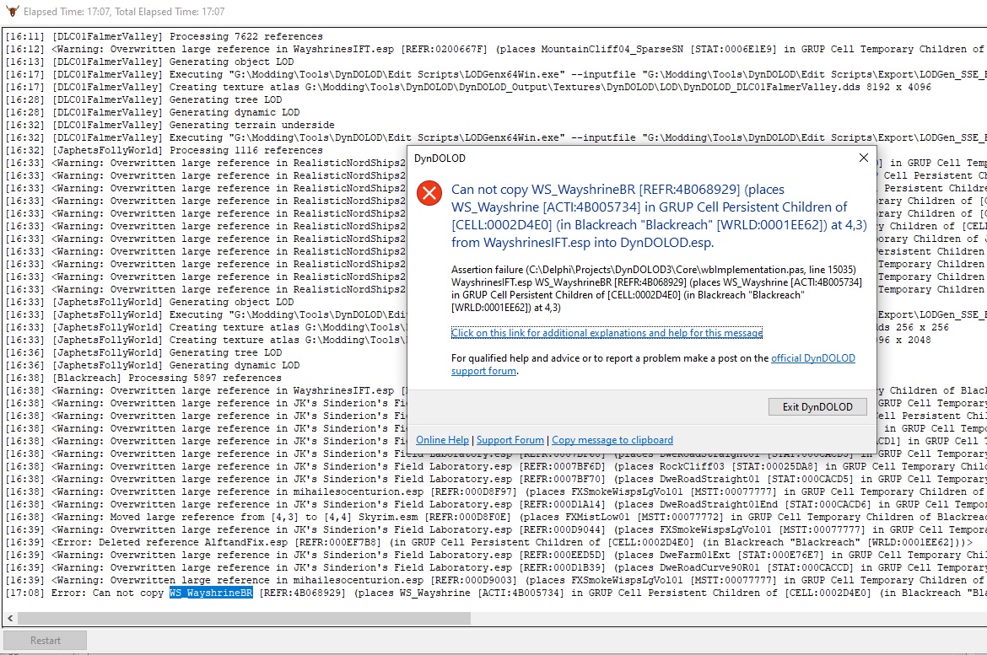This screenshot has width=987, height=655.
Task: Click the red error icon in dialog
Action: click(430, 194)
